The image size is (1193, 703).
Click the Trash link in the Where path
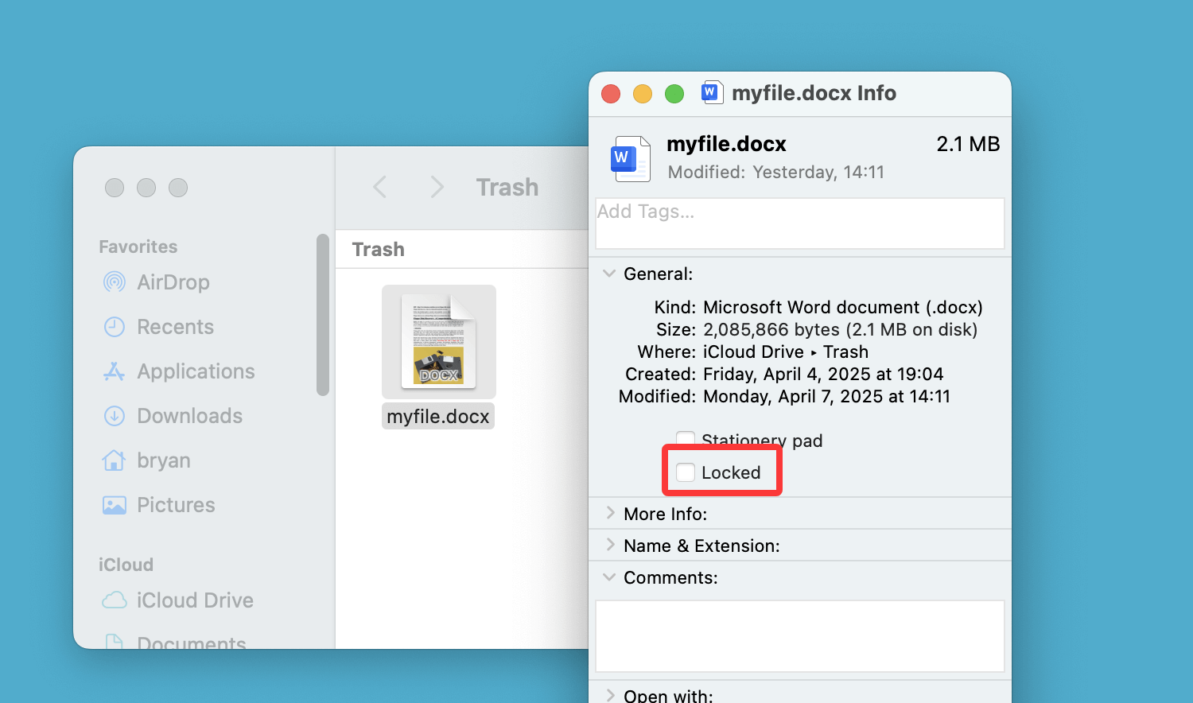coord(845,351)
